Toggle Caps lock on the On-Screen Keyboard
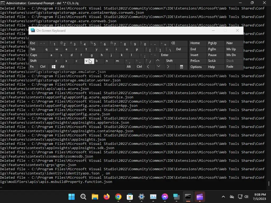The image size is (271, 203). pyautogui.click(x=39, y=55)
